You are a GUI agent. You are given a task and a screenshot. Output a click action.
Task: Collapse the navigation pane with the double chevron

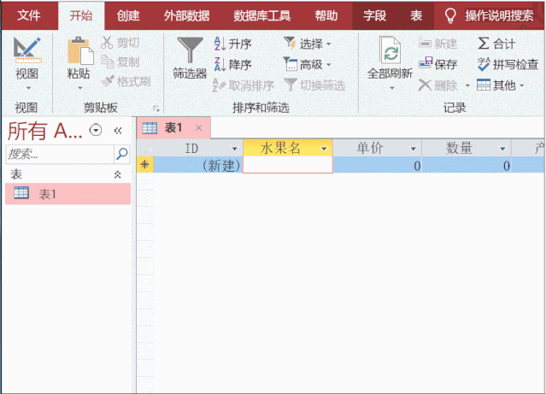click(x=118, y=130)
